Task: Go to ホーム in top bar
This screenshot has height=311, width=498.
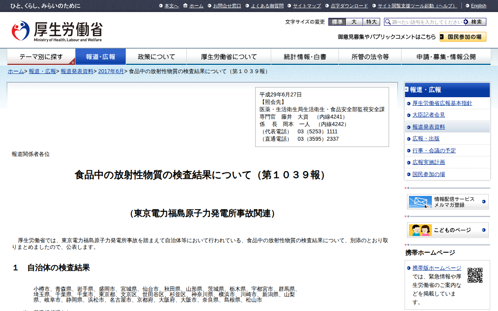Action: click(x=196, y=6)
